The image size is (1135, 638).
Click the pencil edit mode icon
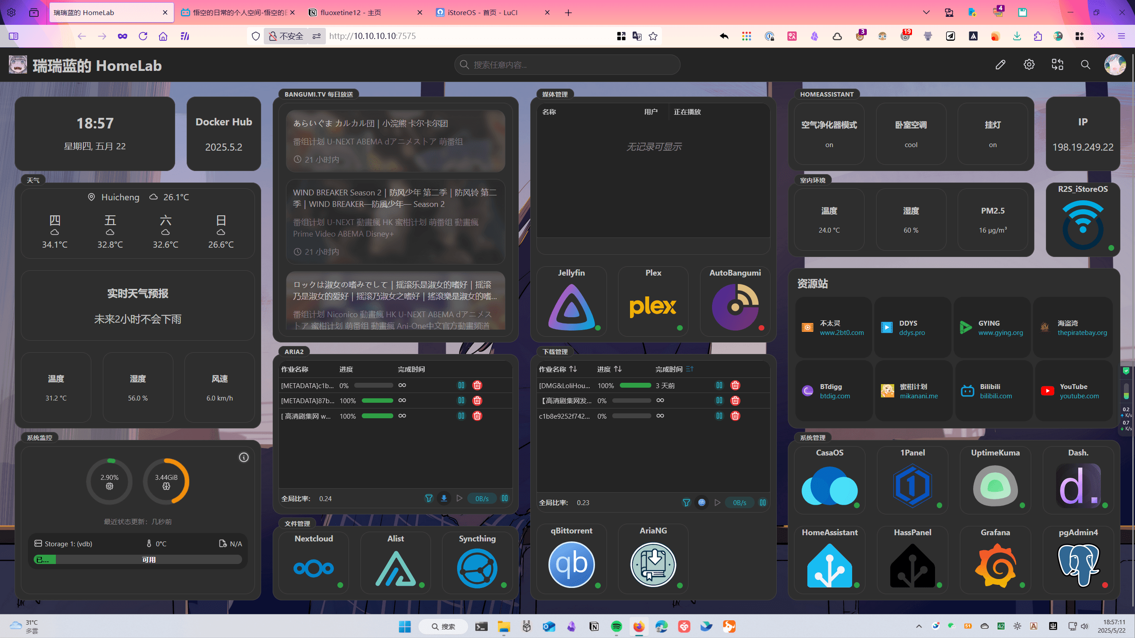point(1000,65)
